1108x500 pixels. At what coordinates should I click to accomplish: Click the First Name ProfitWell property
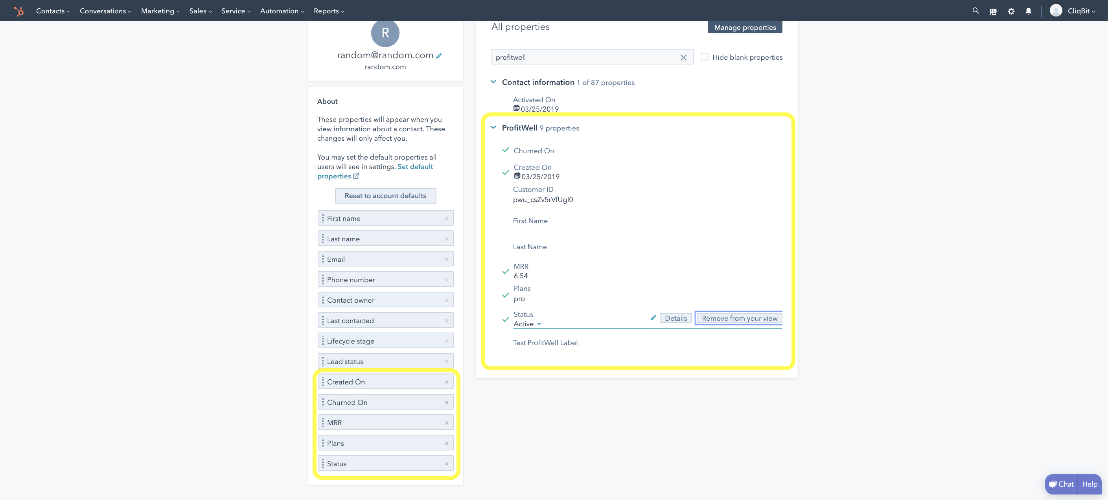tap(530, 221)
